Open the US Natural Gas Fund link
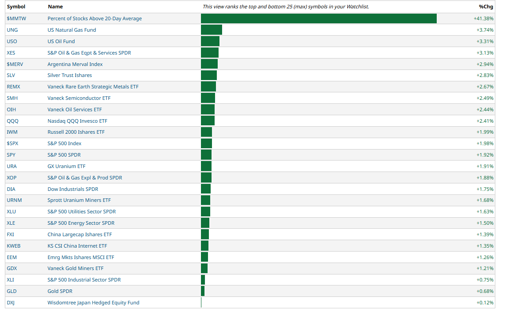The height and width of the screenshot is (318, 509). pos(71,30)
